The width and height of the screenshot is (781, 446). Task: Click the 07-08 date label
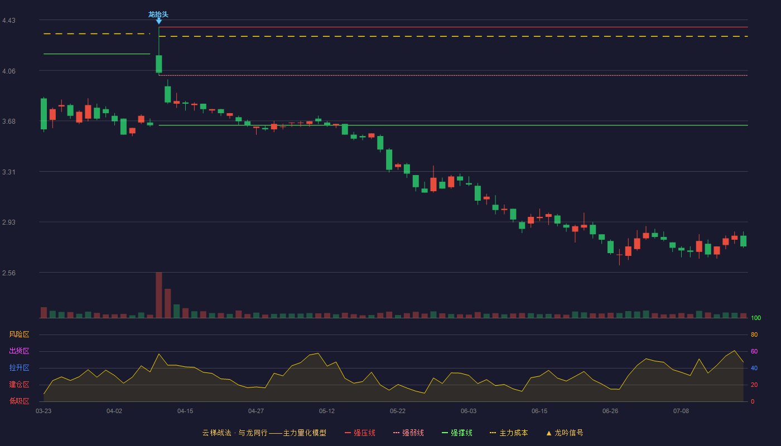point(681,411)
